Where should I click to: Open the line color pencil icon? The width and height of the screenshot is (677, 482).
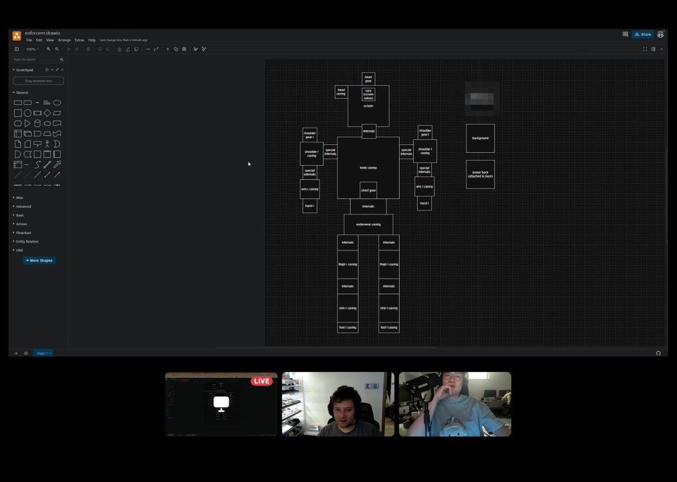128,49
